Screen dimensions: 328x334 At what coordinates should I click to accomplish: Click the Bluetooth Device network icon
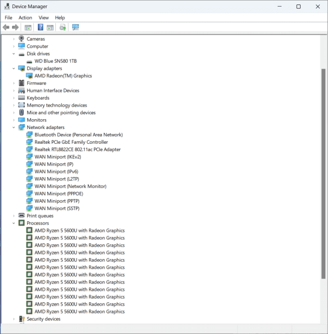(30, 134)
